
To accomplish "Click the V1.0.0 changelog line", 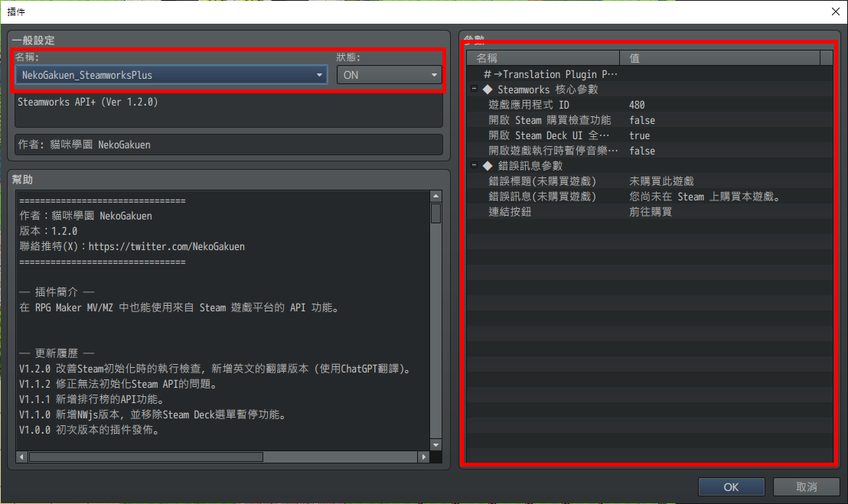I will point(90,430).
